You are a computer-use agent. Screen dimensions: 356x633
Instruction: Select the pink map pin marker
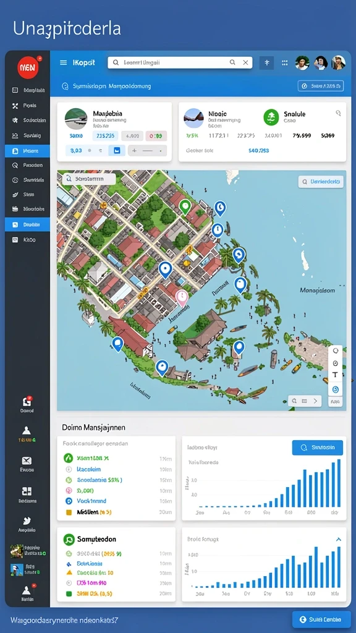tap(182, 299)
